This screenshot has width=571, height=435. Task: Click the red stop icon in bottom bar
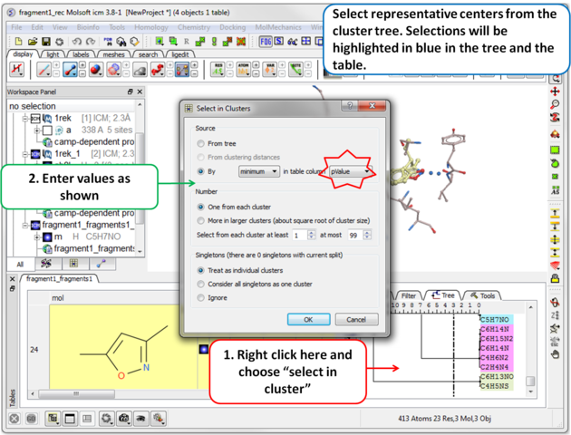(15, 419)
